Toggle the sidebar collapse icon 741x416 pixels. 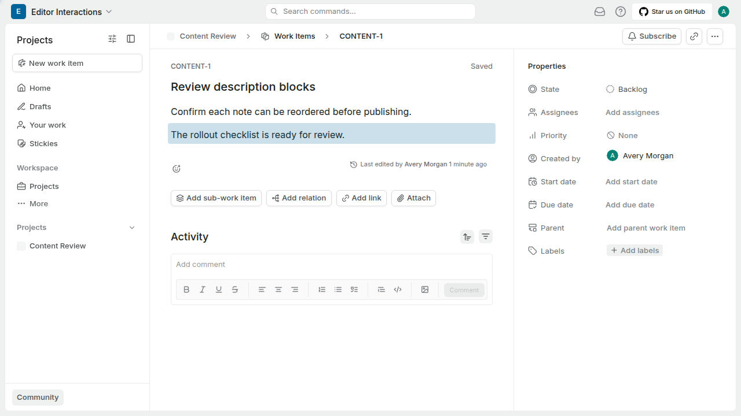131,39
